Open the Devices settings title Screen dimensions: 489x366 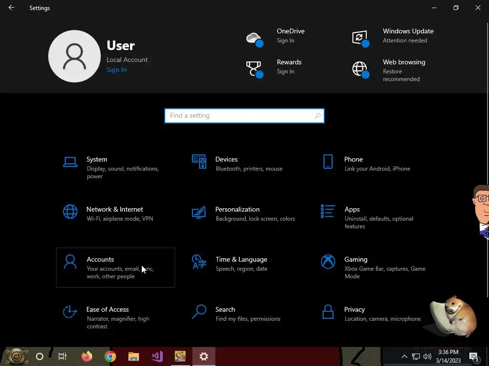tap(226, 159)
